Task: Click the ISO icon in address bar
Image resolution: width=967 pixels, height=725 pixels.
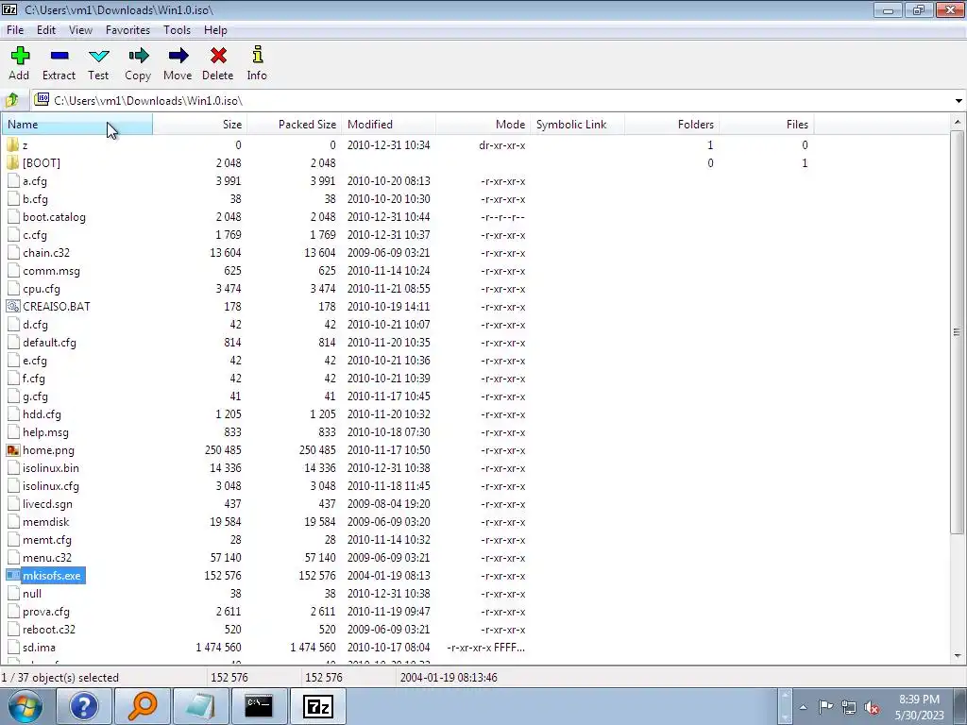Action: pyautogui.click(x=42, y=99)
